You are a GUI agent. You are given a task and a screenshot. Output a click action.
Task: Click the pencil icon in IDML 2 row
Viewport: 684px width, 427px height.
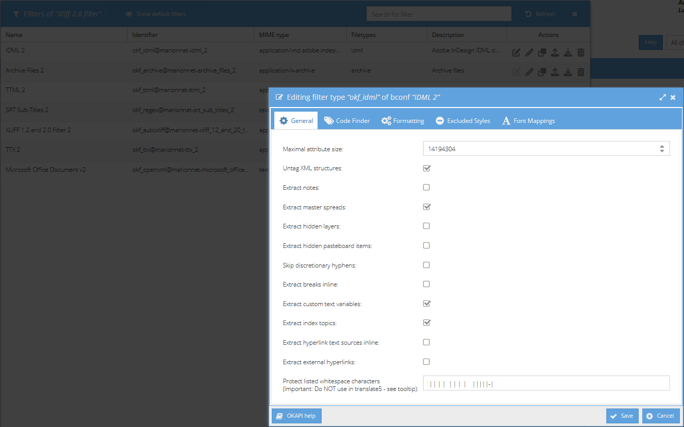(529, 52)
